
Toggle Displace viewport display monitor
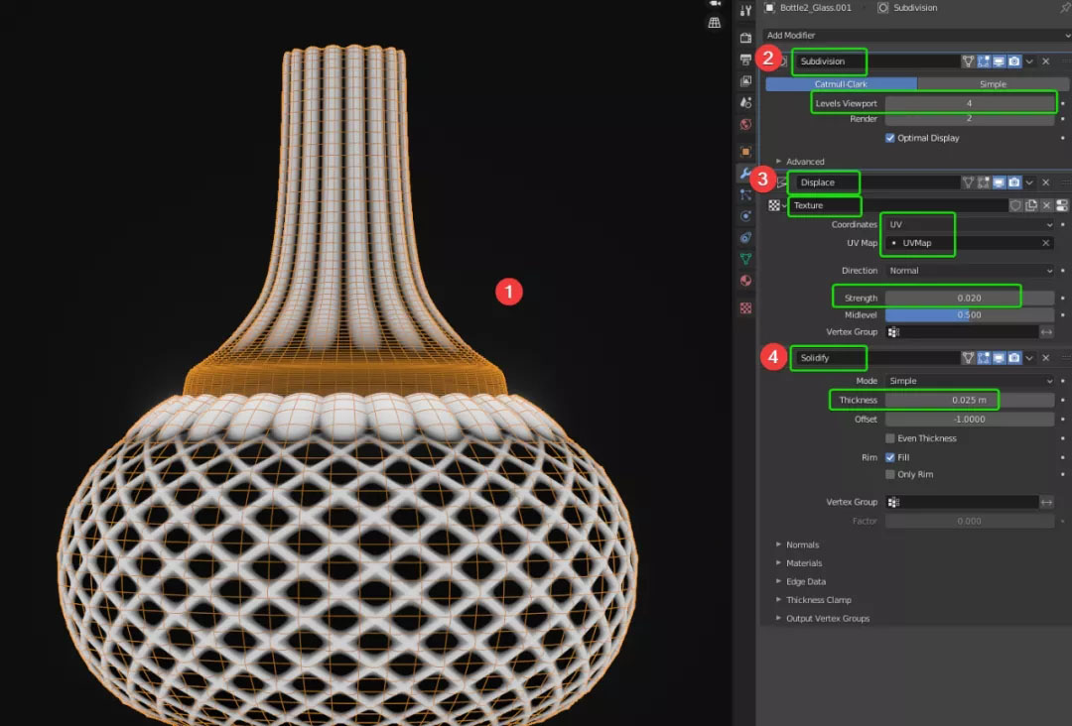point(999,182)
